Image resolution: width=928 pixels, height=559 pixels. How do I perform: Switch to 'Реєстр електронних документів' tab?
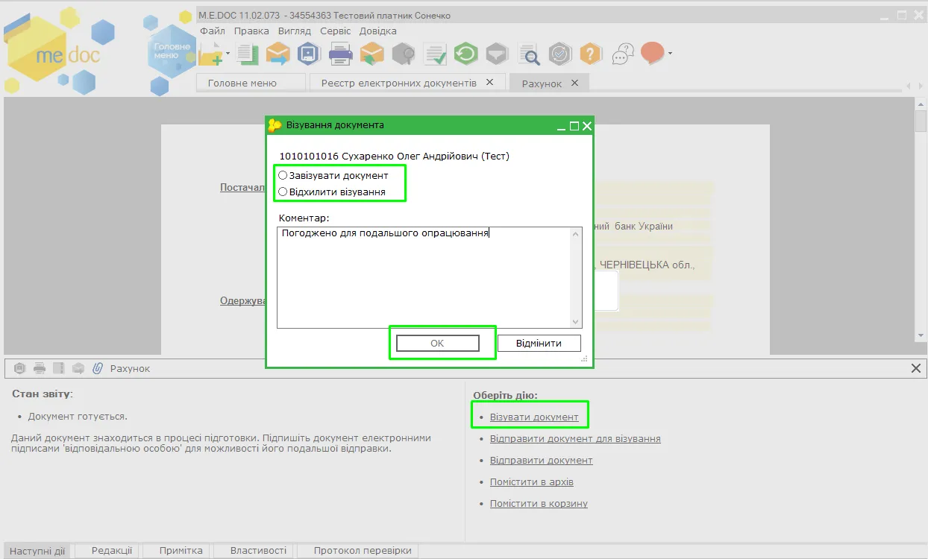398,83
